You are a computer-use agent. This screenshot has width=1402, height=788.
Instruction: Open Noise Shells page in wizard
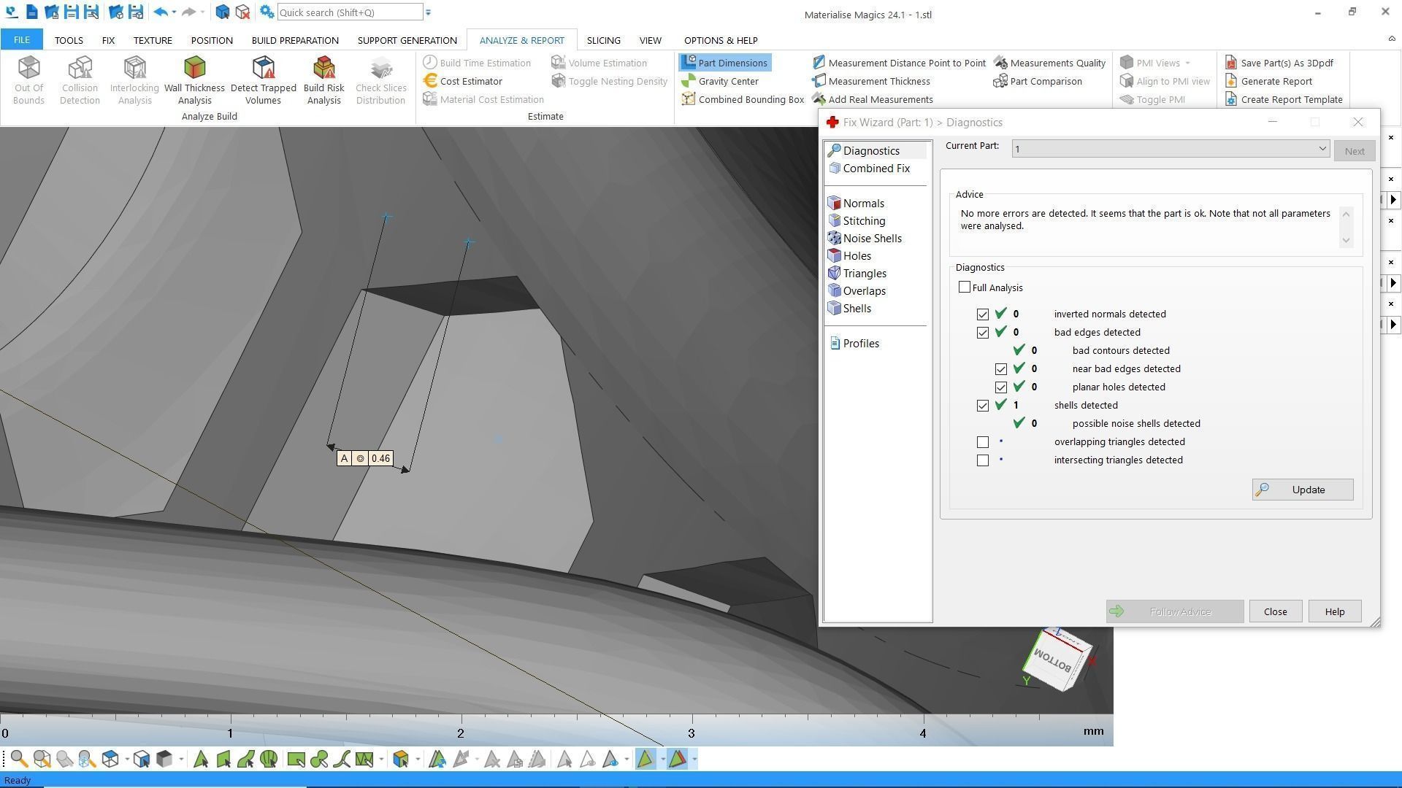click(x=872, y=239)
